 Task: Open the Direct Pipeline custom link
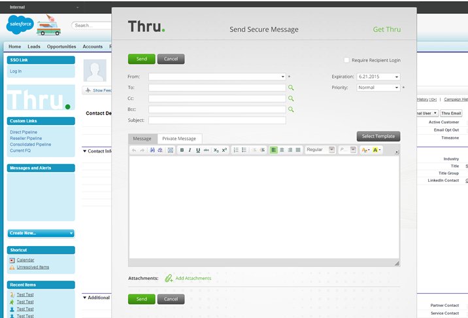pos(24,132)
